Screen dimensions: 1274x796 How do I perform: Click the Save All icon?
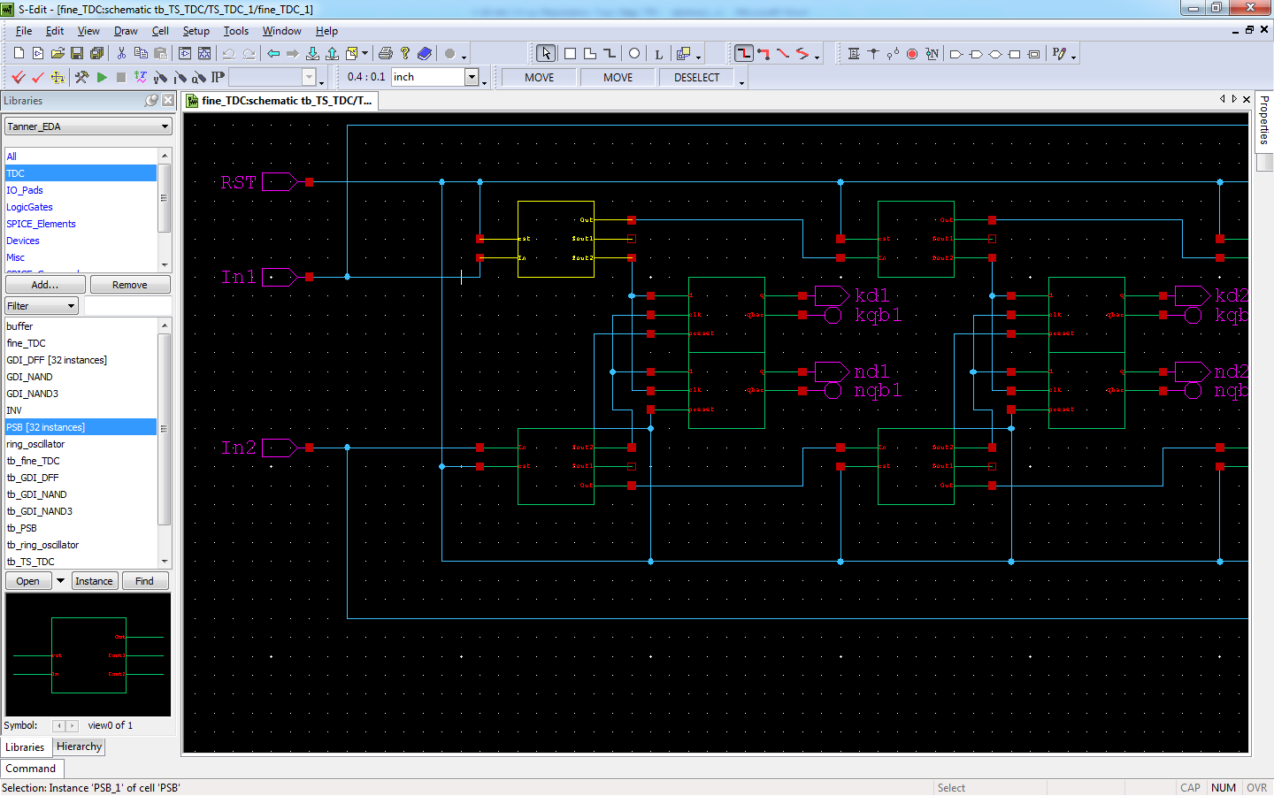click(x=96, y=54)
